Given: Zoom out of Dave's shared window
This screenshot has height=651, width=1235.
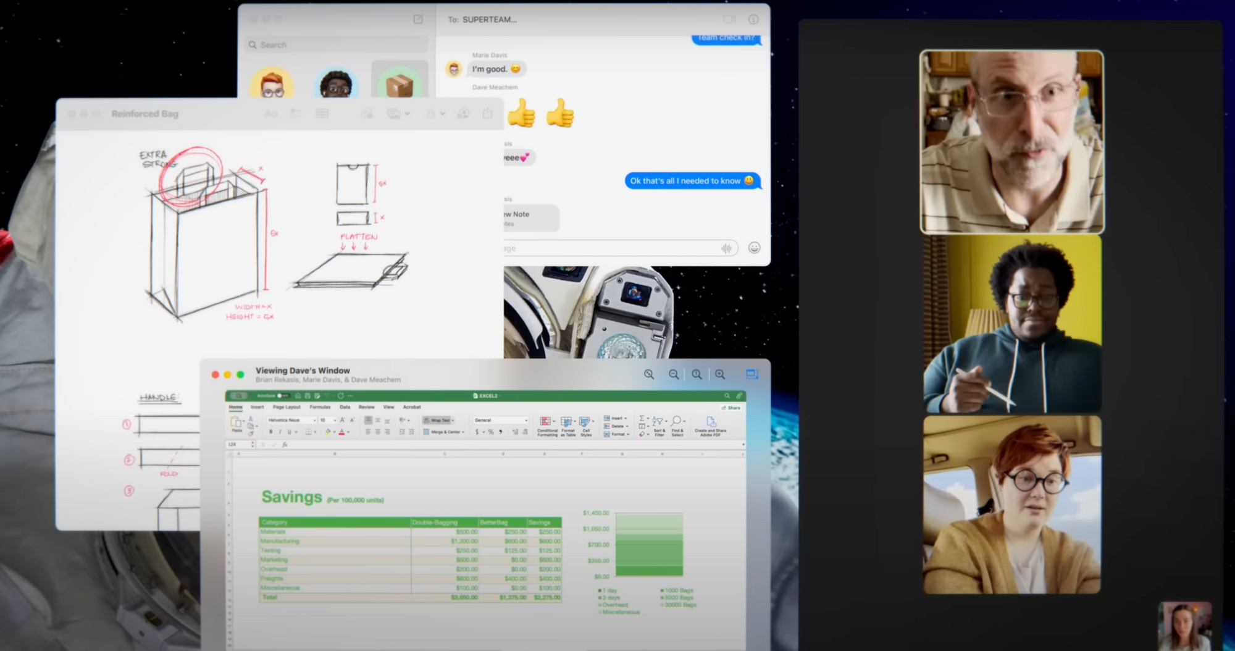Looking at the screenshot, I should point(674,374).
